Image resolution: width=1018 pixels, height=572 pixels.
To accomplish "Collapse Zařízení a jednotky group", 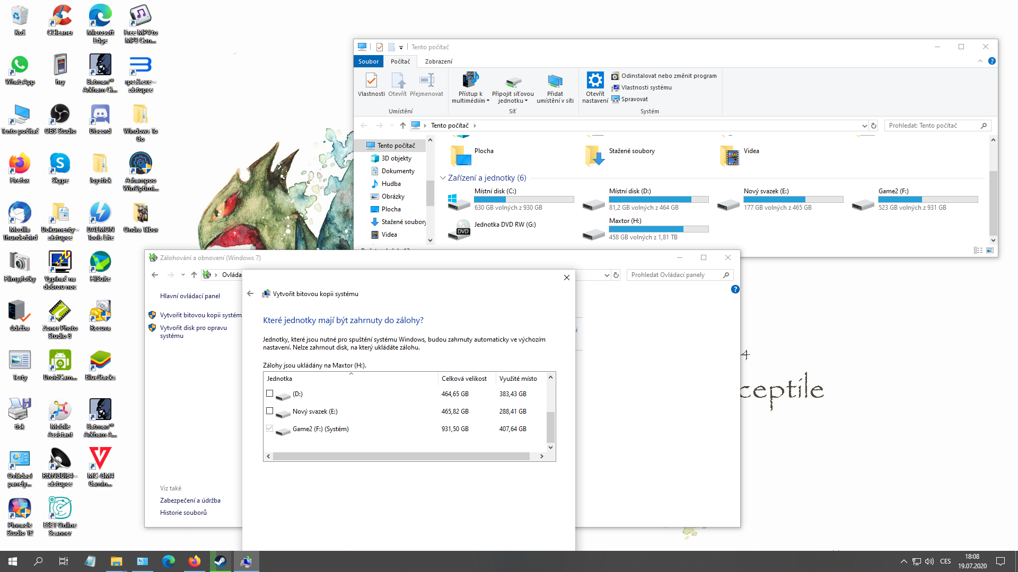I will (443, 178).
